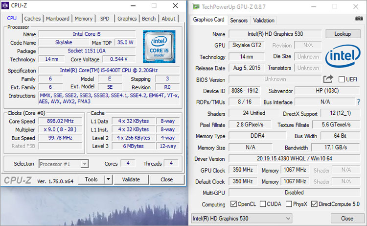Open the Bench tab
The height and width of the screenshot is (226, 367).
point(149,19)
